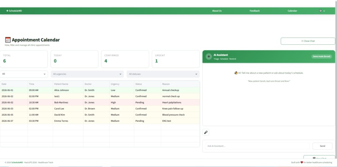Viewport: 337px width, 167px height.
Task: Click the 2026-06-01 date cell
Action: click(x=14, y=90)
